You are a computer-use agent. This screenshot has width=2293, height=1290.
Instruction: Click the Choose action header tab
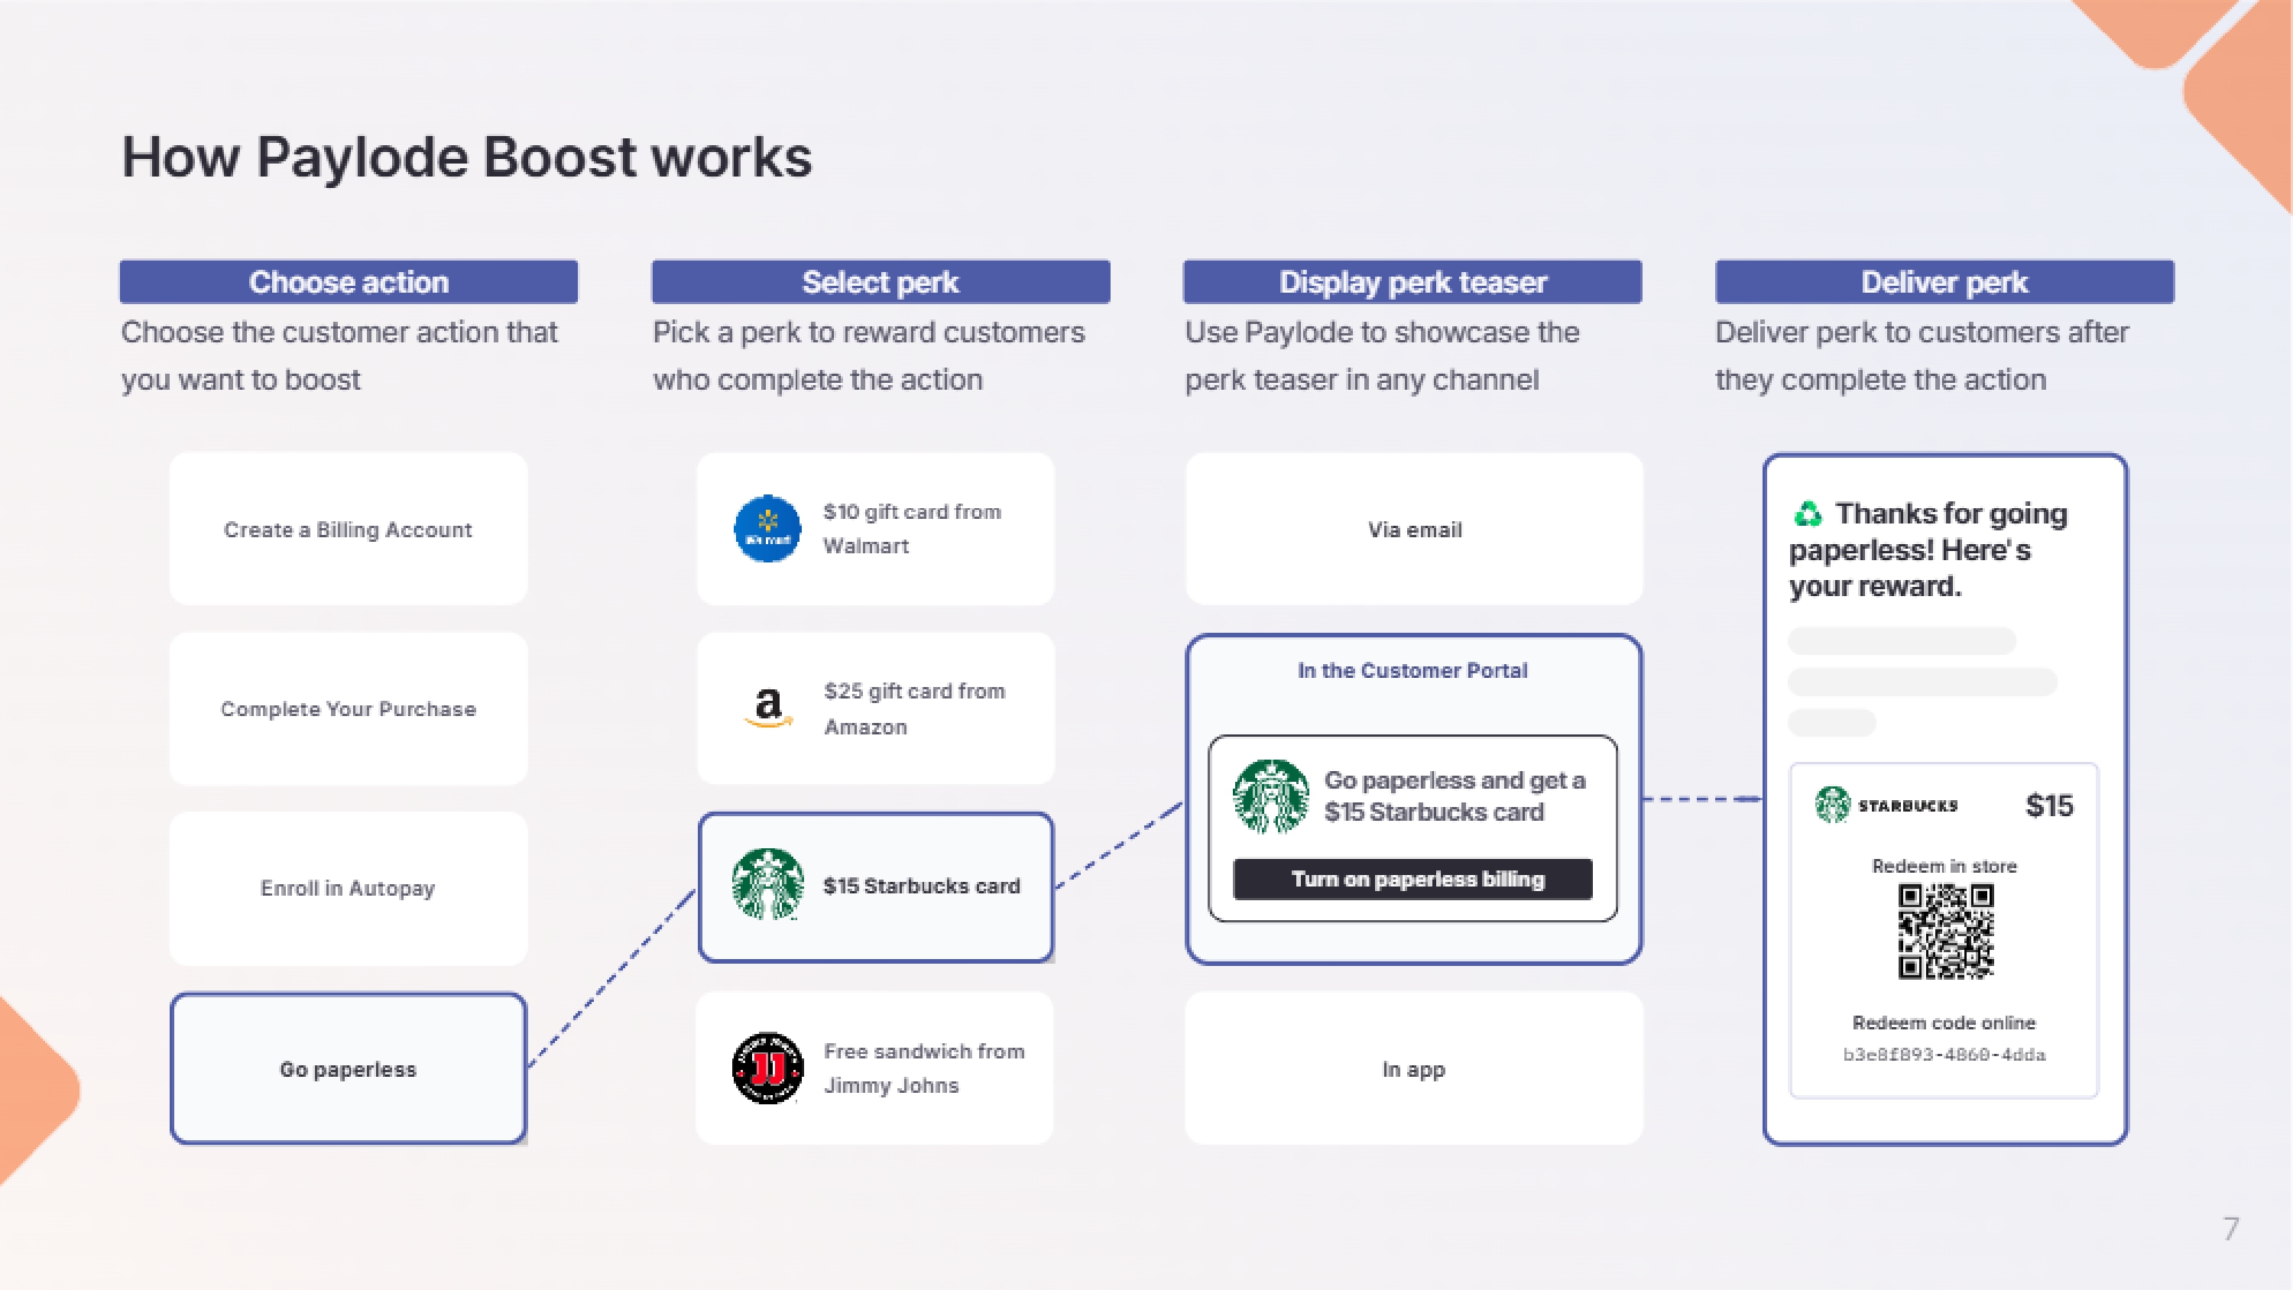click(348, 282)
